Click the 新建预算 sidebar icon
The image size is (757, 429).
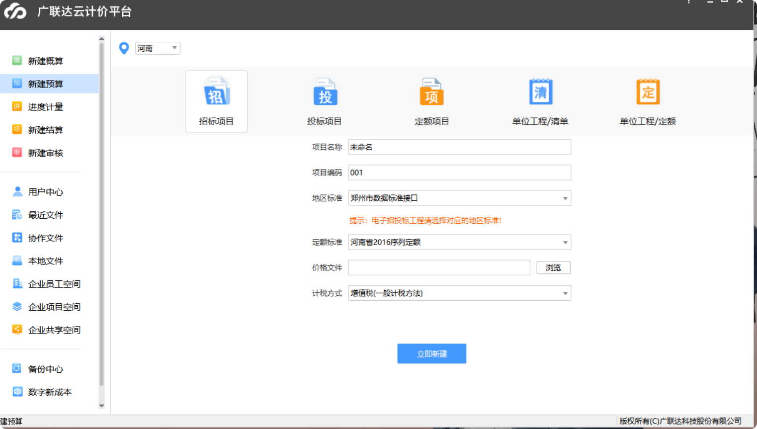point(17,83)
